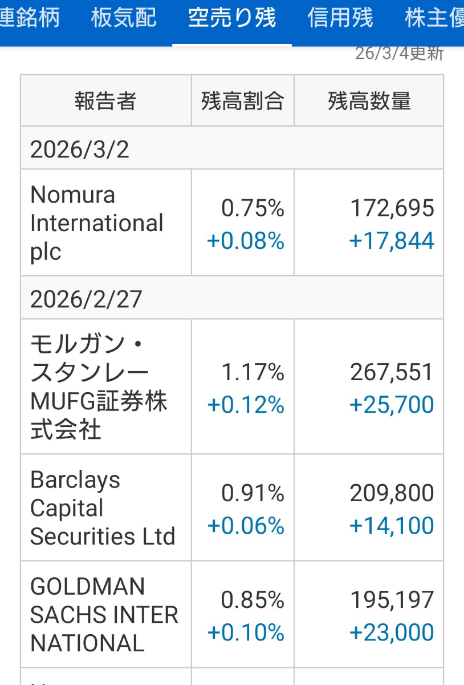Select Barclays Capital Securities Ltd reporter
The image size is (464, 685).
[103, 508]
